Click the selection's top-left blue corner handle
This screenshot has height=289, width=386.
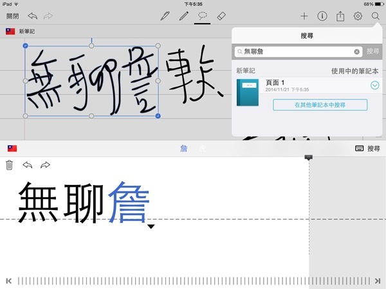click(25, 46)
